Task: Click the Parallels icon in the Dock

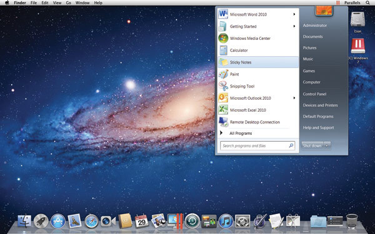Action: tap(175, 221)
